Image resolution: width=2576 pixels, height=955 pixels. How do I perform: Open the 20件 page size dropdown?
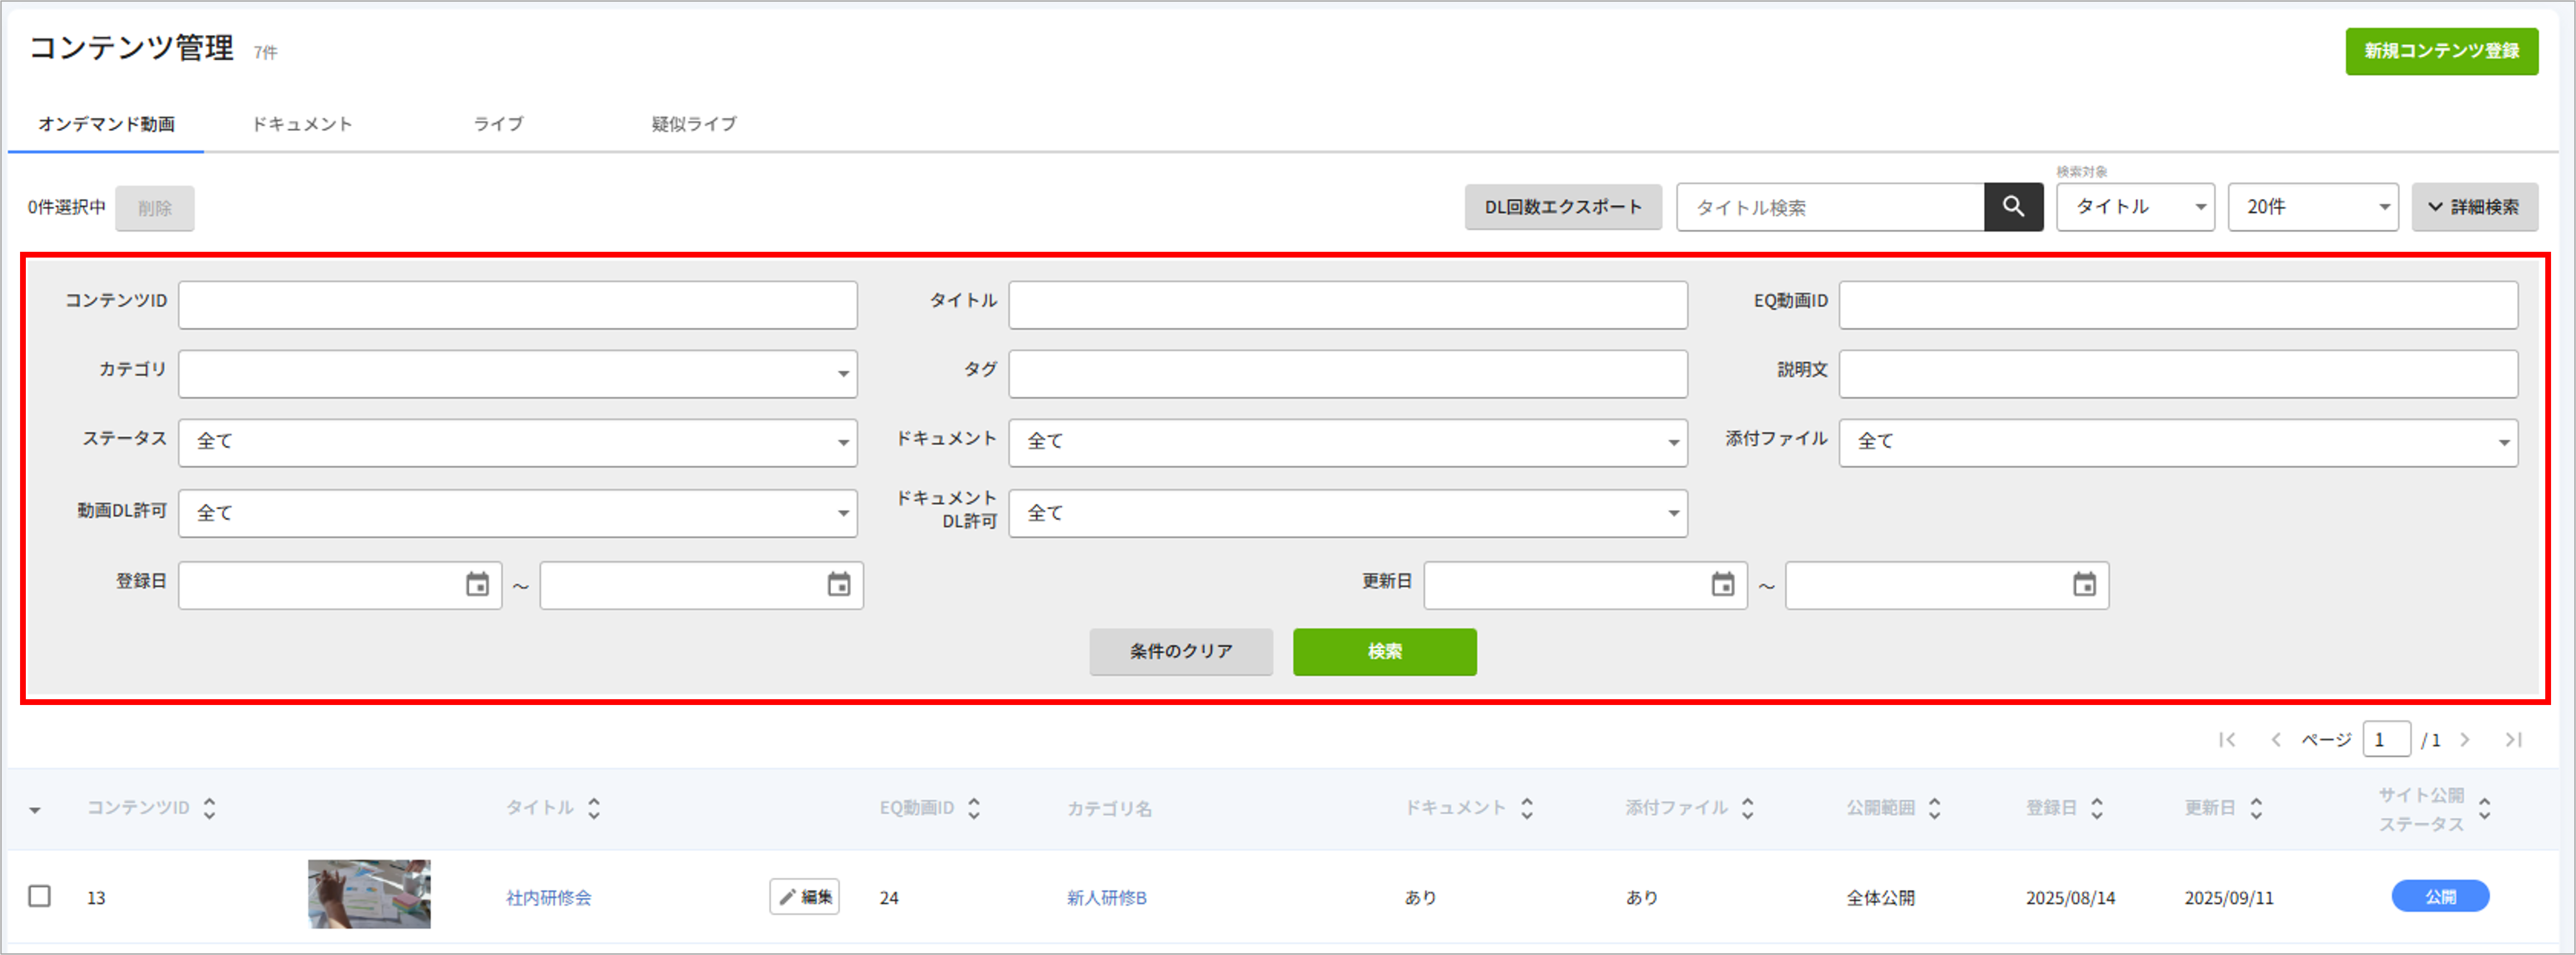point(2313,207)
